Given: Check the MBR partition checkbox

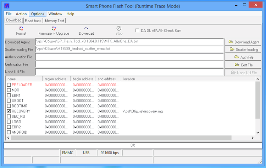Looking at the screenshot, I should point(9,90).
